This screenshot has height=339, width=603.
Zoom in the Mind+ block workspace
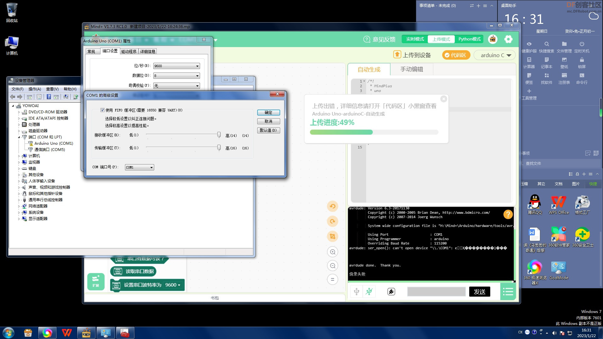[333, 252]
